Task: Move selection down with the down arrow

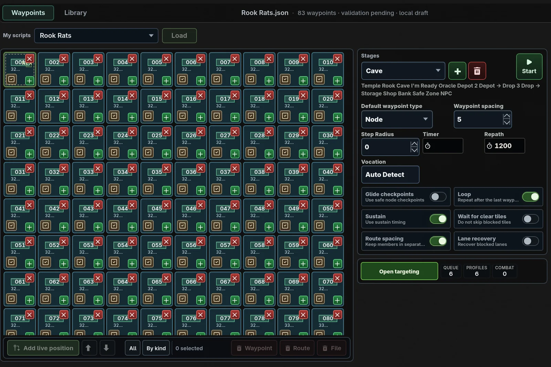Action: click(106, 348)
